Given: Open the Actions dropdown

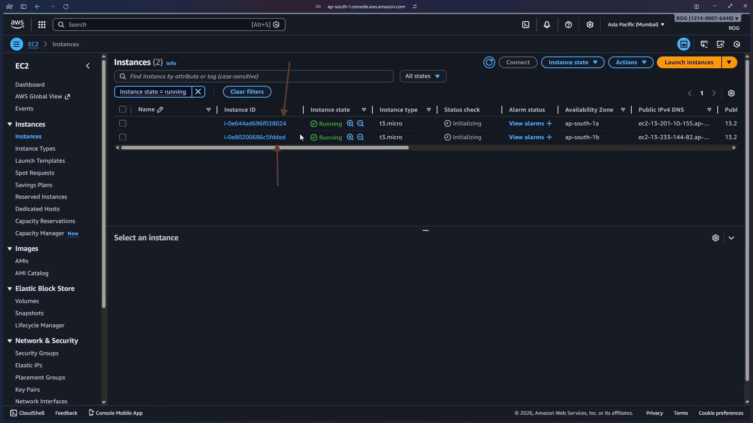Looking at the screenshot, I should tap(631, 62).
